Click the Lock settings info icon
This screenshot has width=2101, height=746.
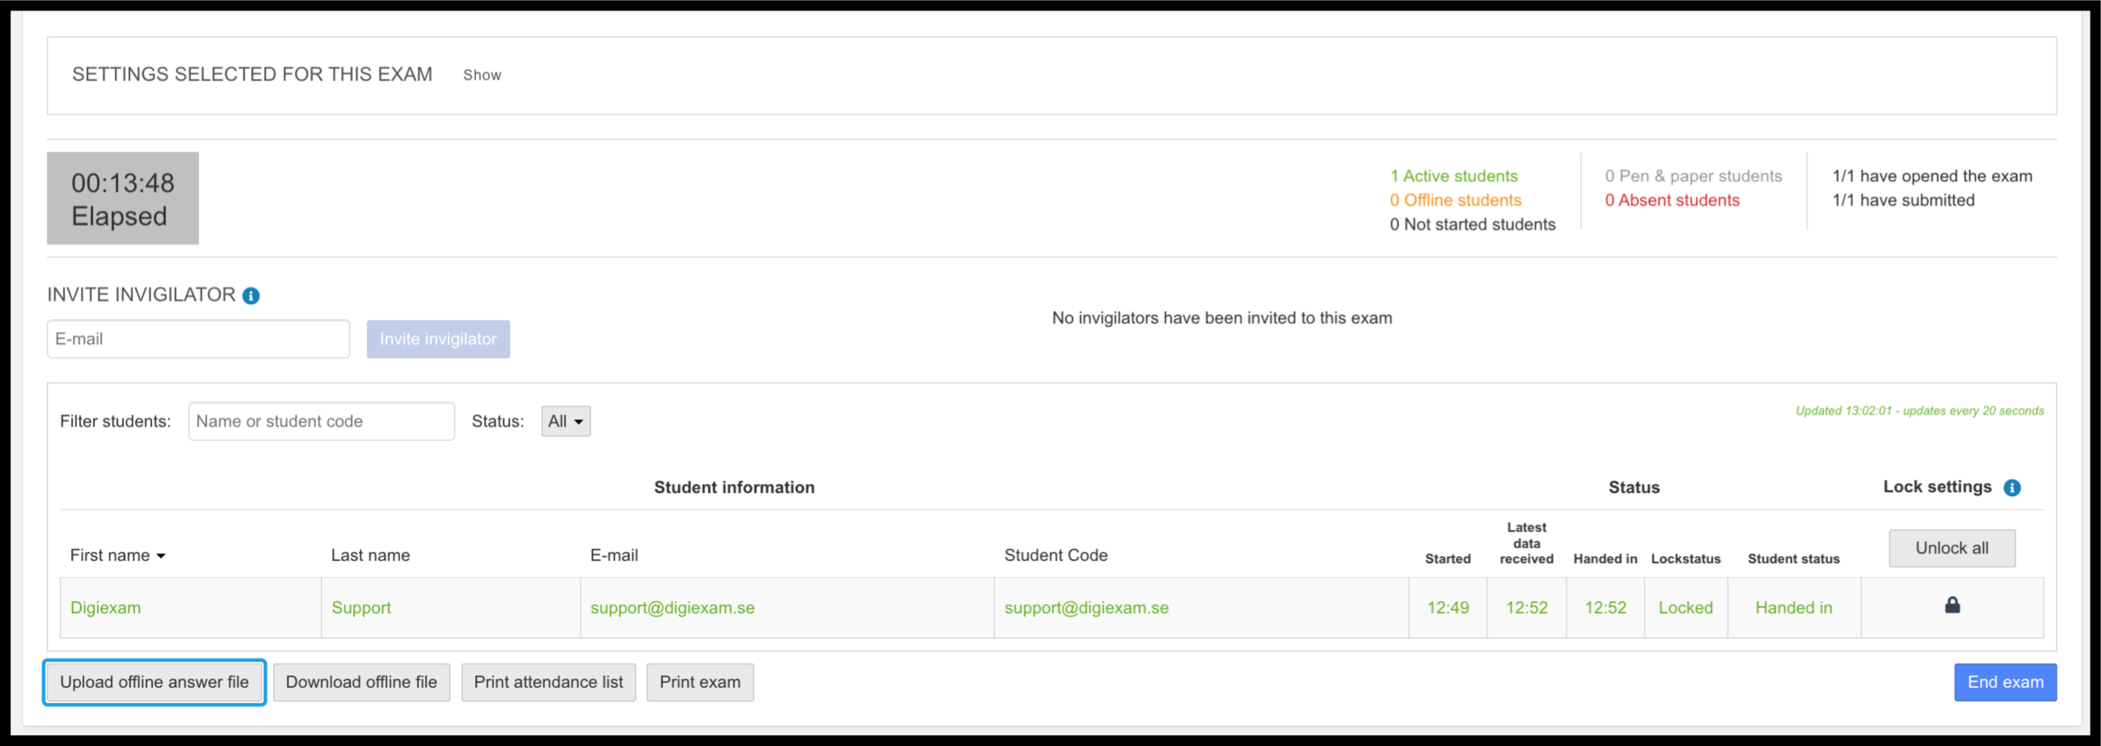coord(2012,487)
